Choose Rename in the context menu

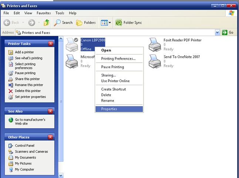(x=119, y=101)
